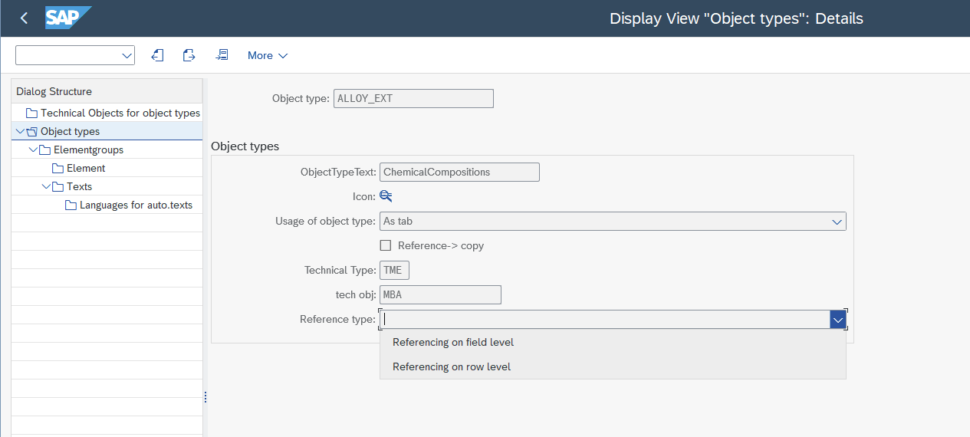Click the SAP logo
Viewport: 970px width, 437px height.
click(x=68, y=18)
